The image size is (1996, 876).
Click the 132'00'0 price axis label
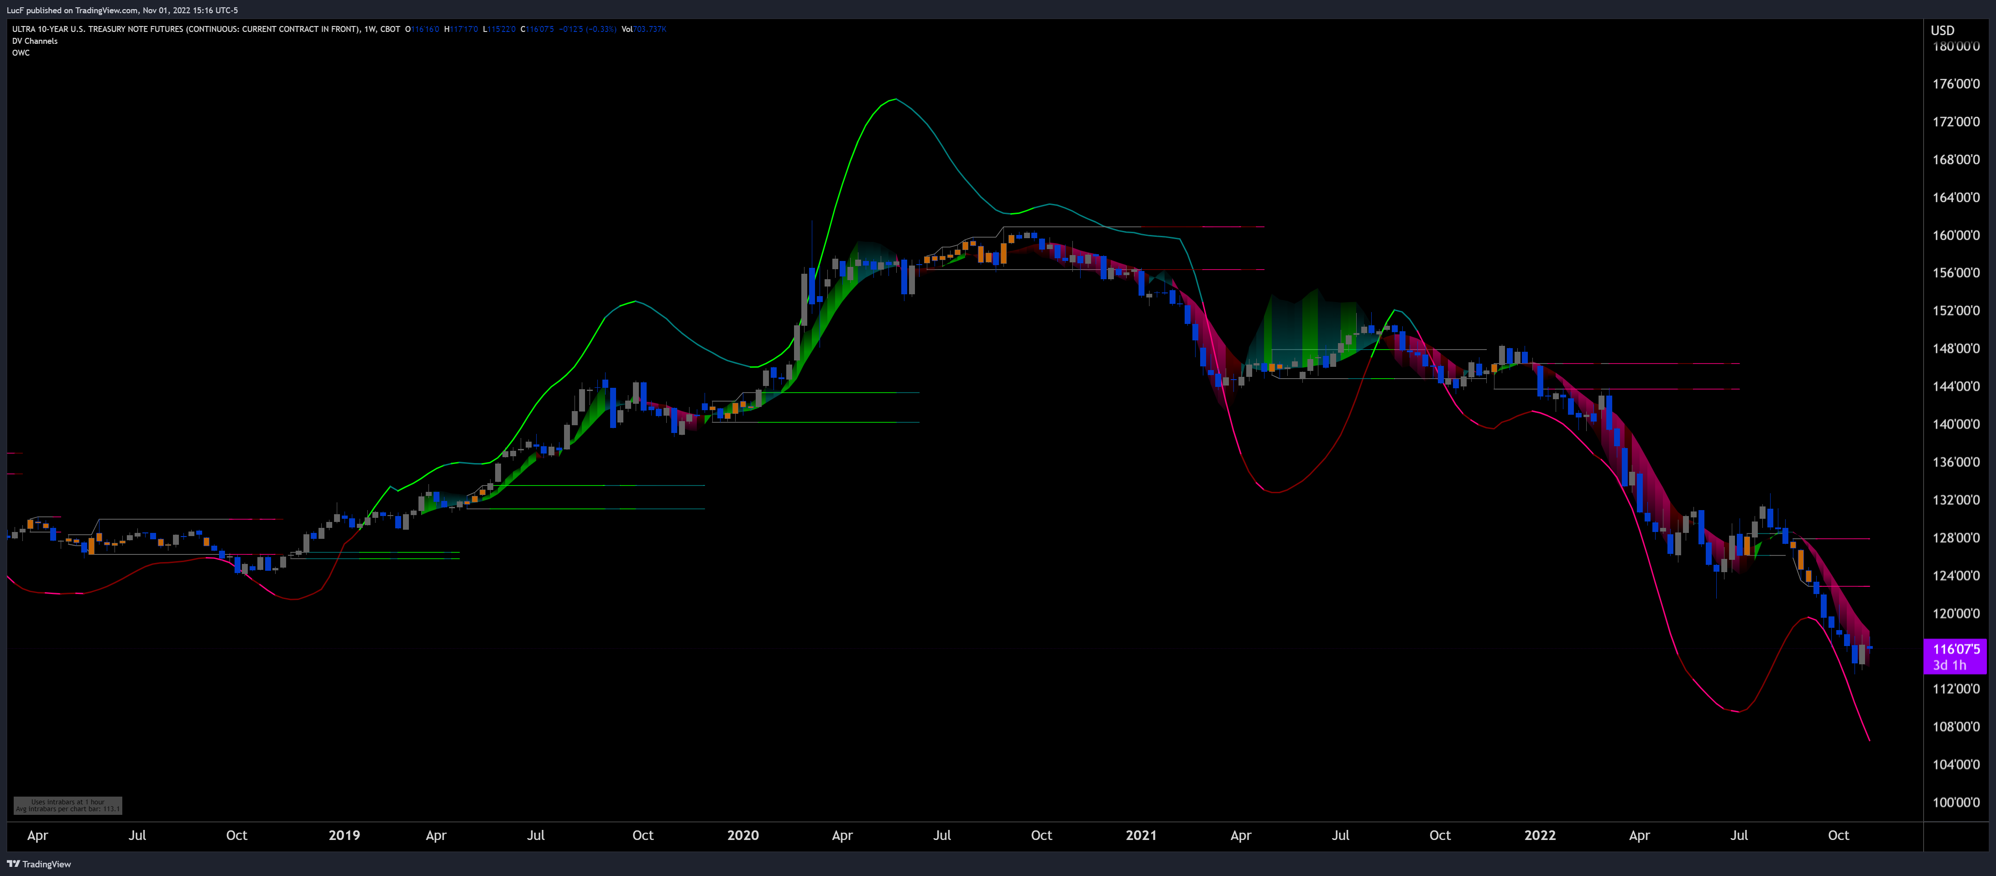(x=1956, y=501)
